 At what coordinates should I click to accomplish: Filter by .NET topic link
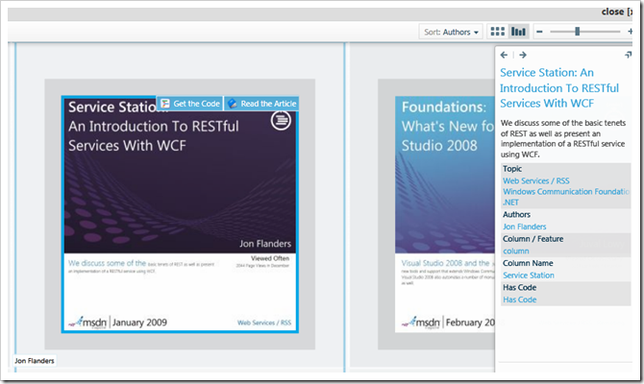tap(511, 203)
